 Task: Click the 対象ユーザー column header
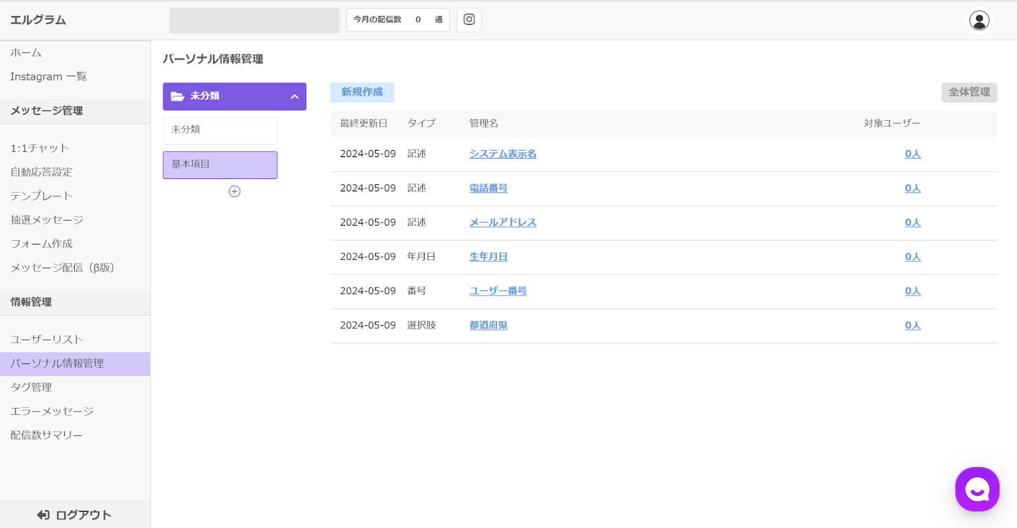click(x=892, y=123)
